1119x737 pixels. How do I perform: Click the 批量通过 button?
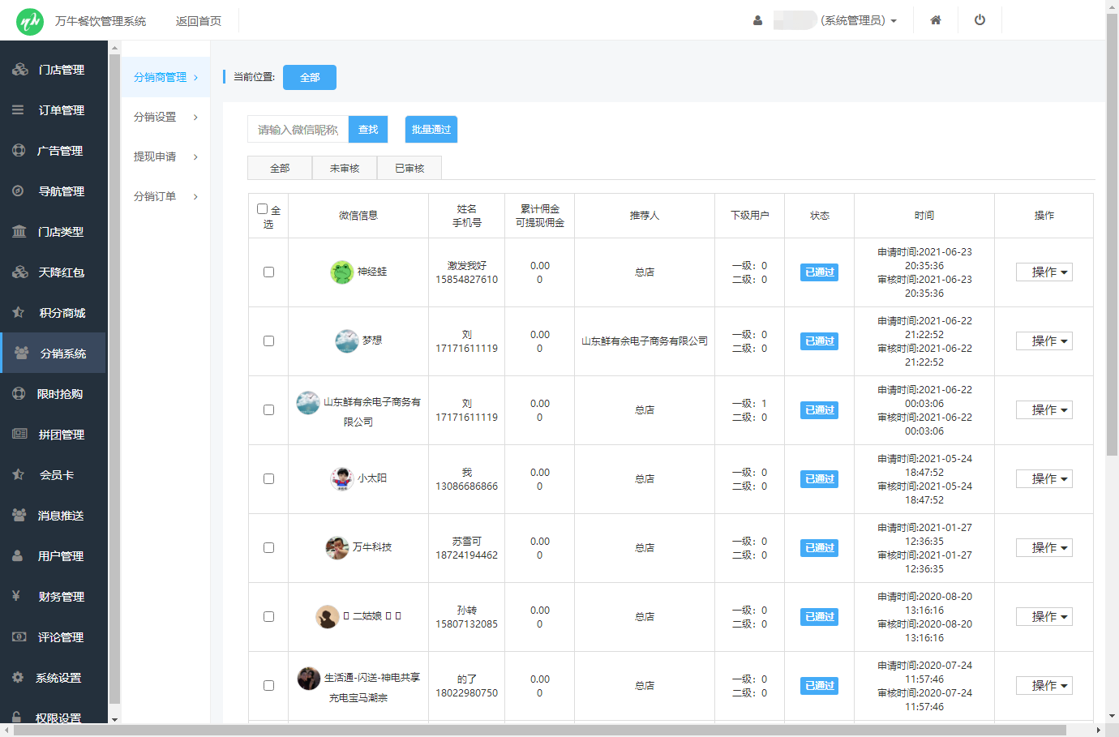pos(431,130)
